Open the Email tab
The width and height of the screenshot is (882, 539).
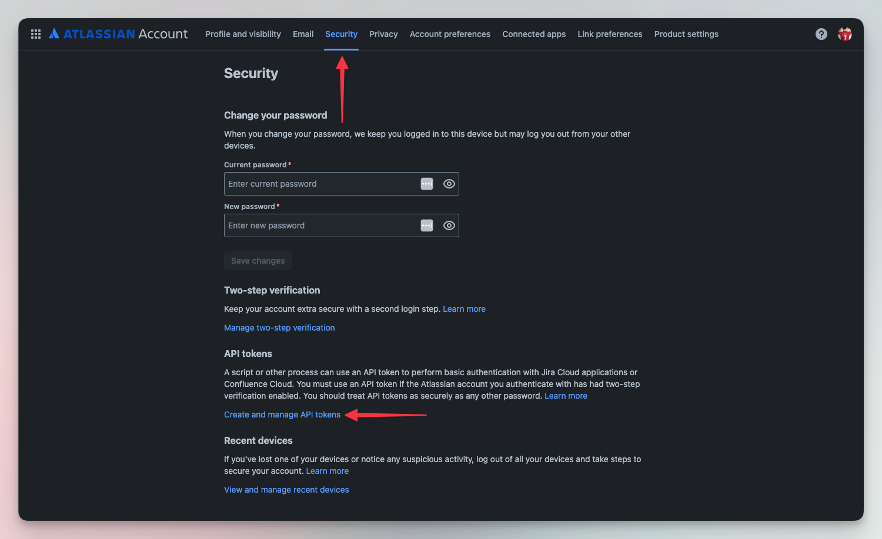pos(303,34)
